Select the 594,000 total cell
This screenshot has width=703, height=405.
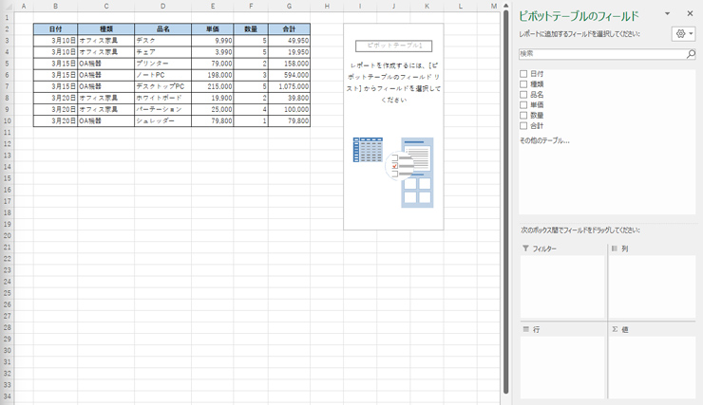pos(289,75)
